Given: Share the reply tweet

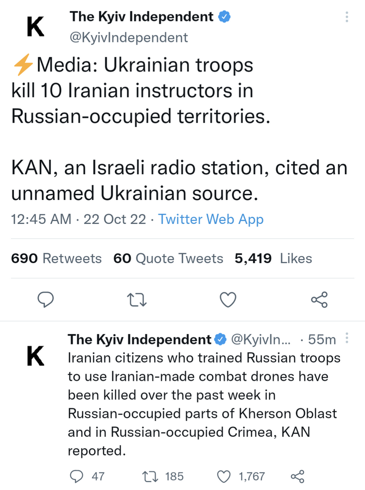Looking at the screenshot, I should click(x=298, y=476).
